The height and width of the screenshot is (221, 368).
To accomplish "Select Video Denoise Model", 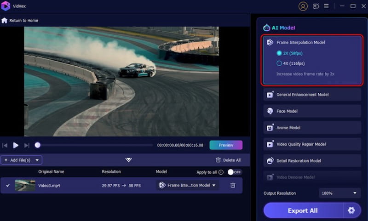I will coord(312,177).
